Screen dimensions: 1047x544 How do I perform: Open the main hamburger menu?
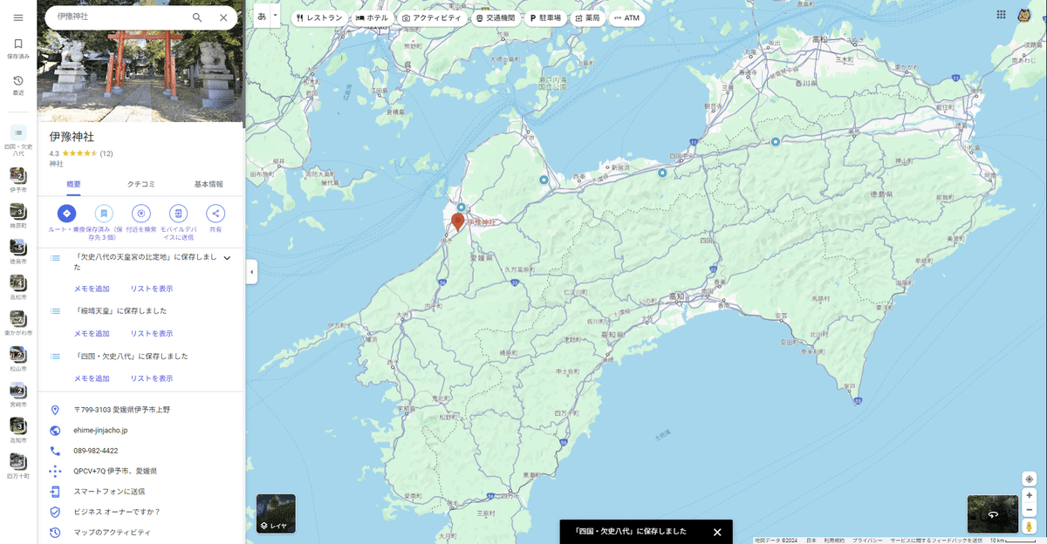point(18,17)
